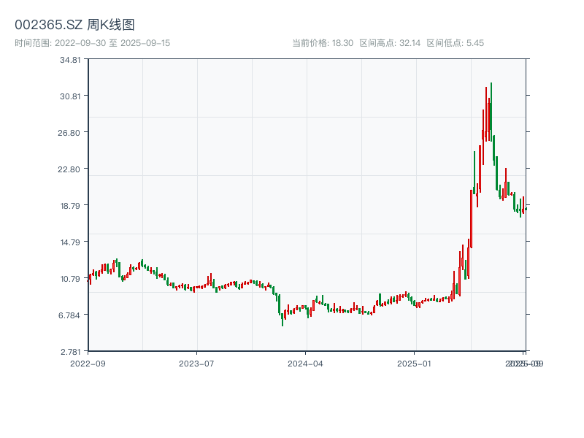Click the period low label 区间低点: 5.45
The height and width of the screenshot is (438, 584).
455,43
